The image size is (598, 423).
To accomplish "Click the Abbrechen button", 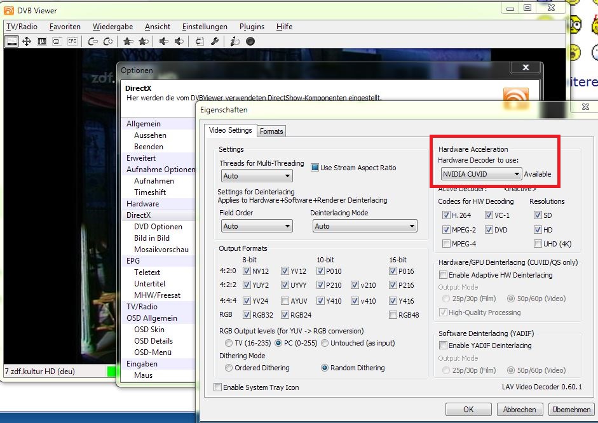I will point(519,409).
